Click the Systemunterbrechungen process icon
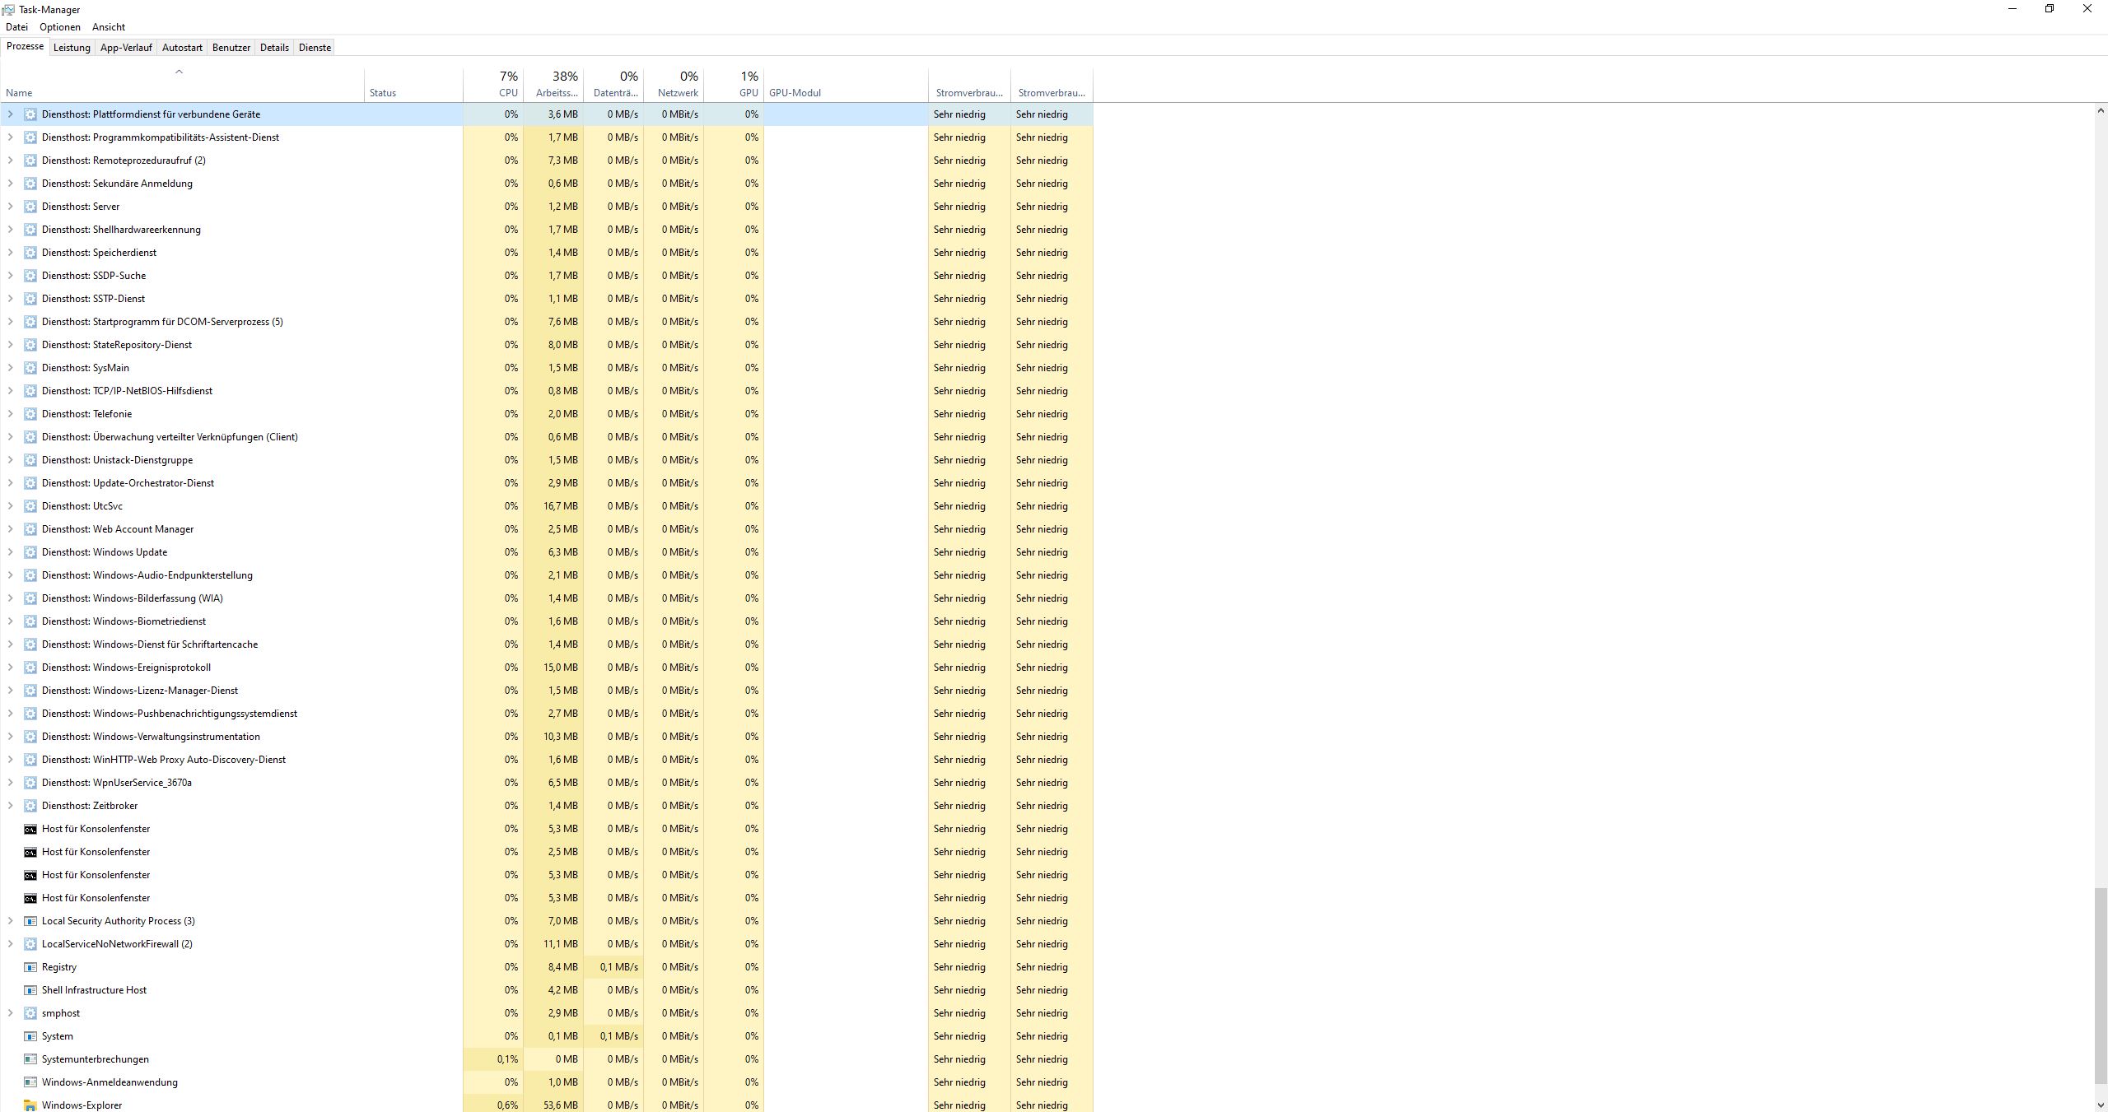The width and height of the screenshot is (2108, 1112). tap(30, 1059)
